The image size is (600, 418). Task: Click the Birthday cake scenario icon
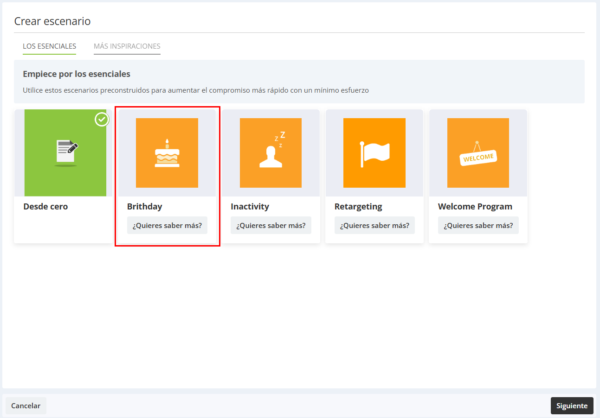(167, 153)
